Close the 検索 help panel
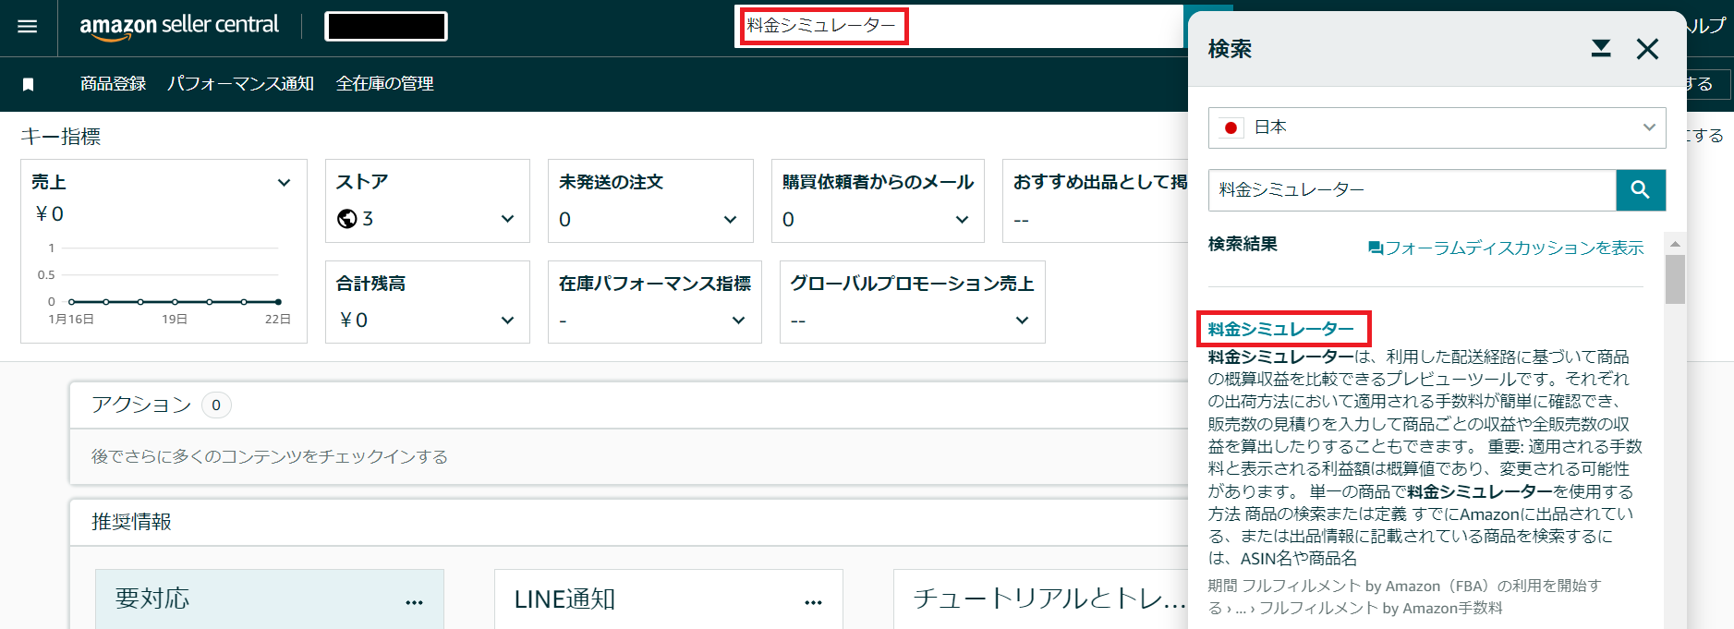 coord(1647,48)
